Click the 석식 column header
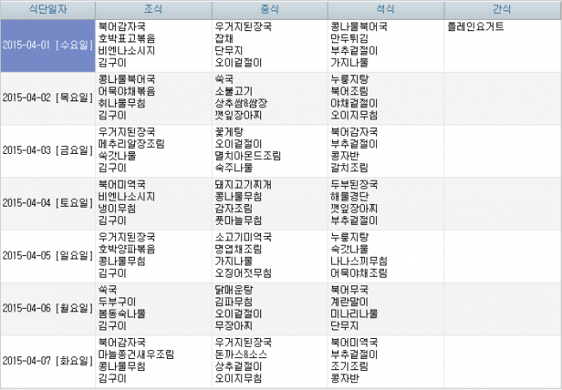This screenshot has height=390, width=562. [385, 10]
